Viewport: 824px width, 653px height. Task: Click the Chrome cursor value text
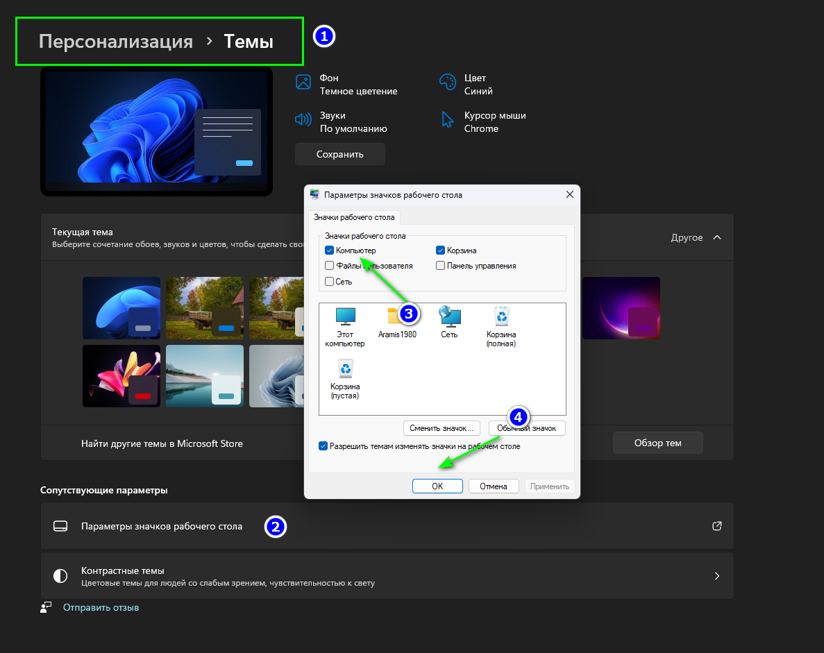pos(481,128)
